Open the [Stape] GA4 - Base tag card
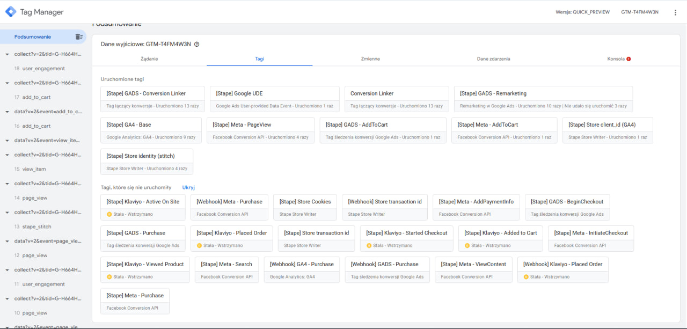 pyautogui.click(x=151, y=130)
